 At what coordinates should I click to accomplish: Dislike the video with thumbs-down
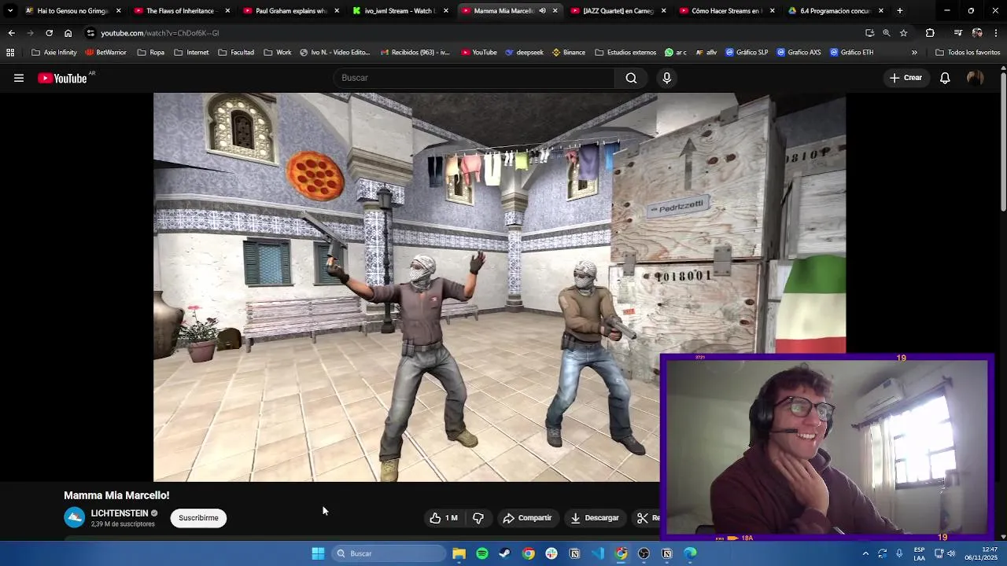[x=478, y=518]
